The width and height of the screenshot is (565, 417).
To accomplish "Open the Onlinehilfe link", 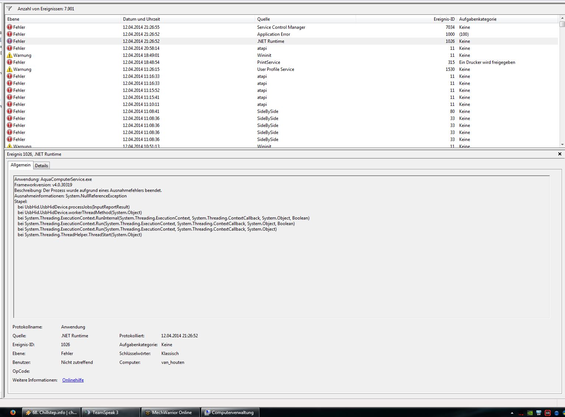I will click(73, 380).
